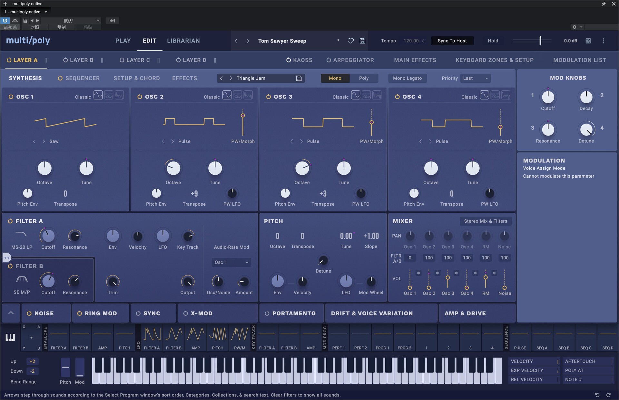This screenshot has width=619, height=400.
Task: Open the host preset name dropdown
Action: click(71, 21)
